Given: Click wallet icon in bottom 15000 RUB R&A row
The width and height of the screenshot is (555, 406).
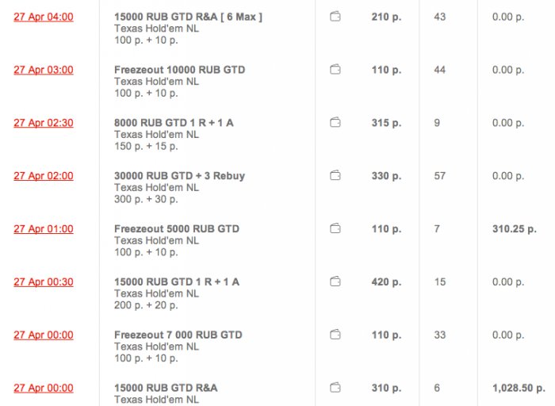Looking at the screenshot, I should (335, 388).
